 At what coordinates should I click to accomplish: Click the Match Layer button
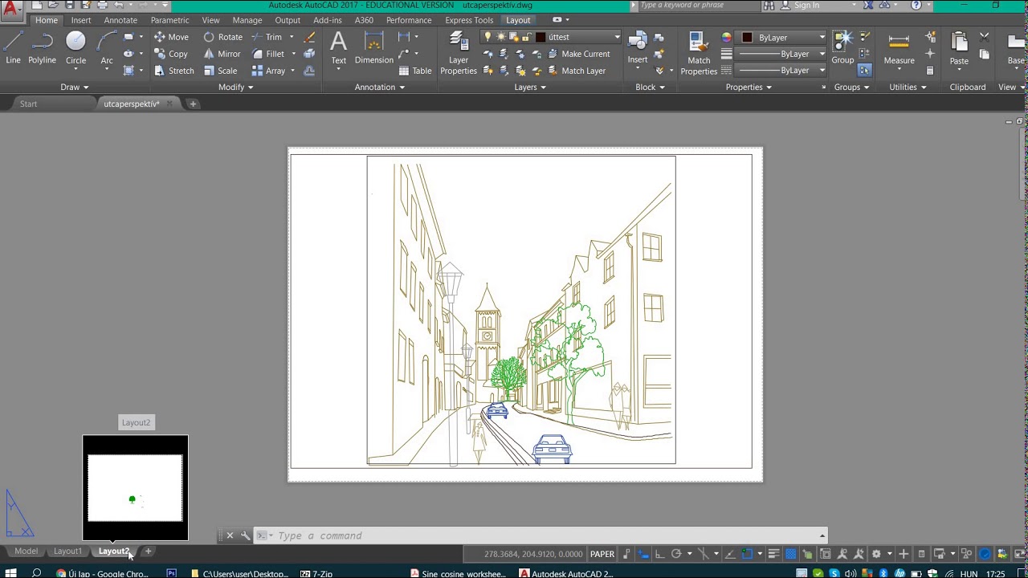pyautogui.click(x=576, y=71)
